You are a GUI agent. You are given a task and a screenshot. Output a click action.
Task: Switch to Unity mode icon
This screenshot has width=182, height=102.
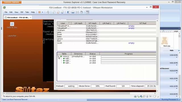[x=82, y=12]
